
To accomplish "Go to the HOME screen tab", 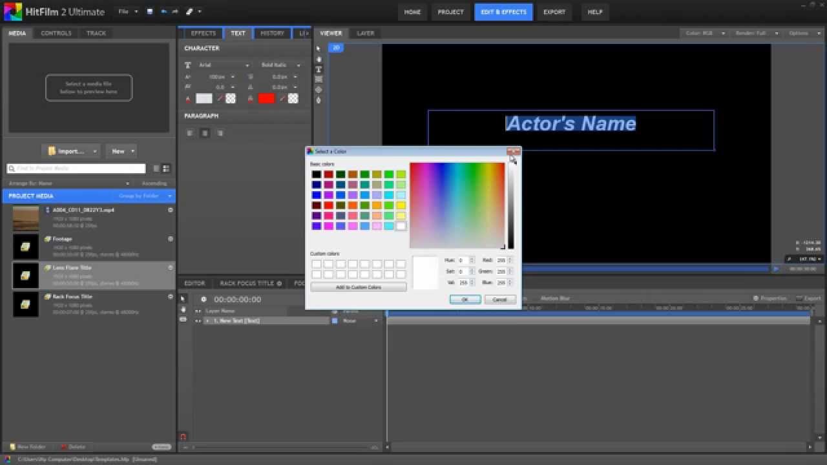I will click(x=413, y=12).
